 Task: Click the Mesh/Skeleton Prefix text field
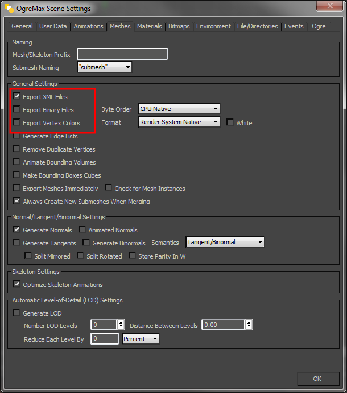point(122,54)
